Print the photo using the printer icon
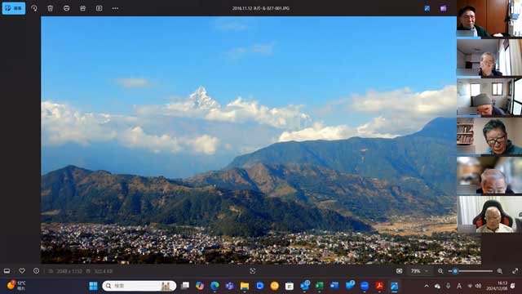Screen dimensions: 522x294 click(x=67, y=8)
